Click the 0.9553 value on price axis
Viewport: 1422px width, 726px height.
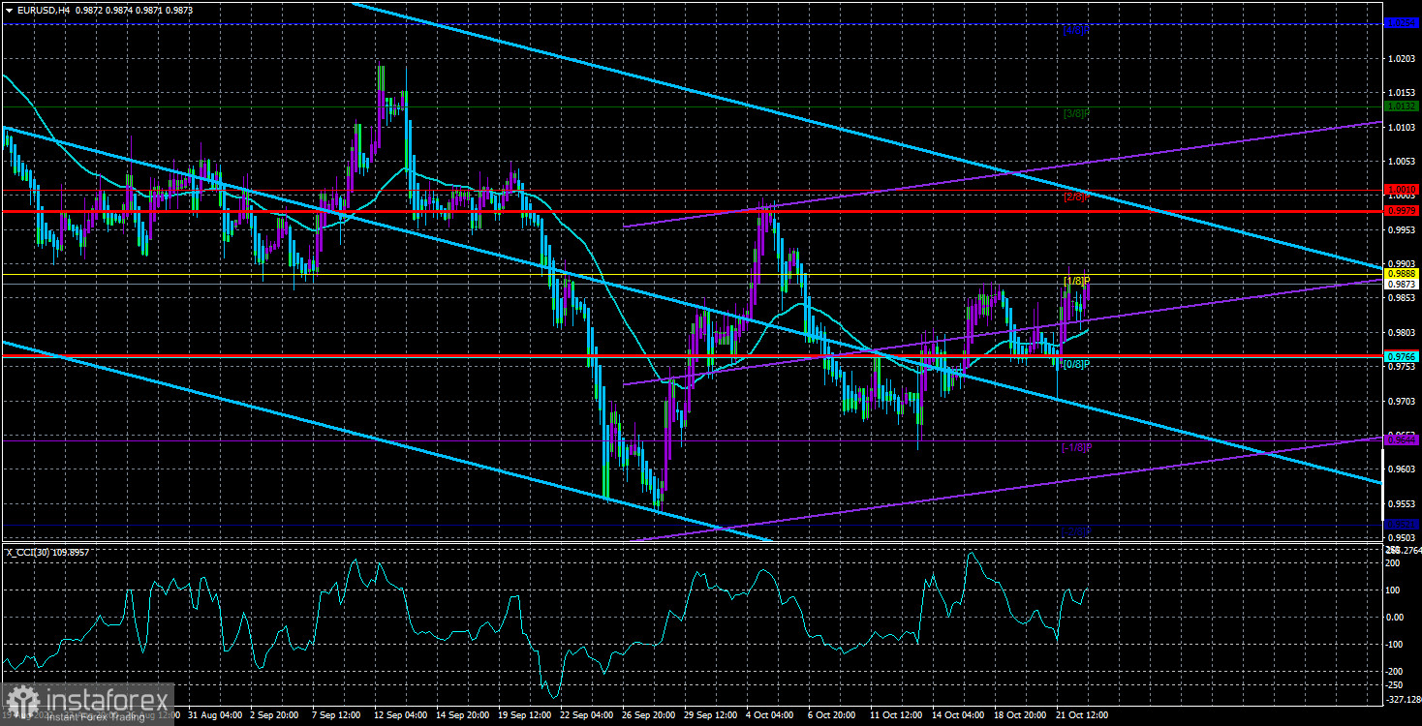coord(1402,504)
